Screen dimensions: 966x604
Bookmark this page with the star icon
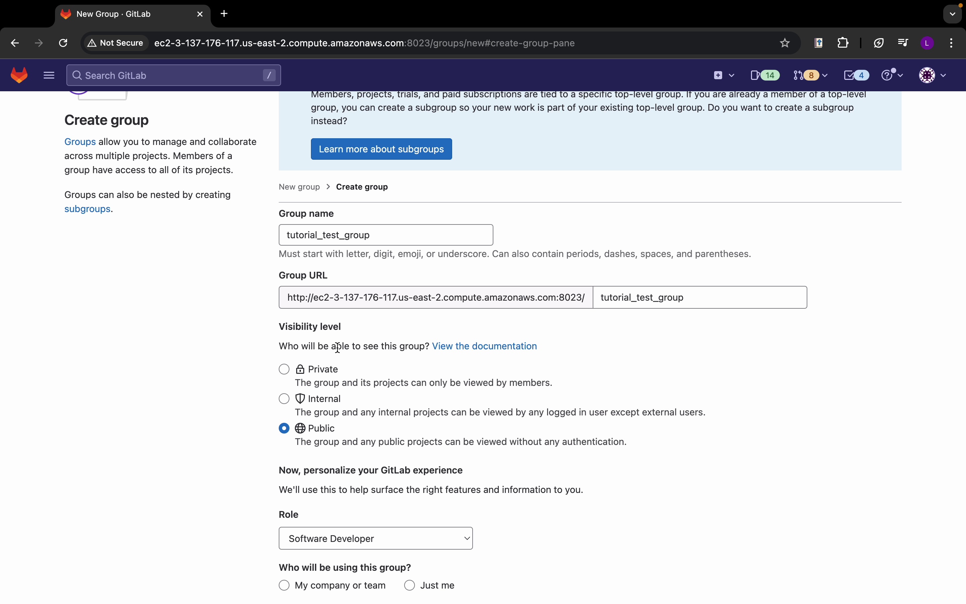tap(785, 43)
